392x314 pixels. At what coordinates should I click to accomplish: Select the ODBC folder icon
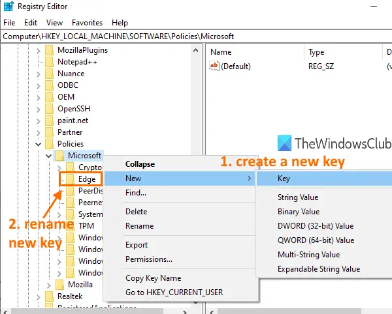[49, 85]
